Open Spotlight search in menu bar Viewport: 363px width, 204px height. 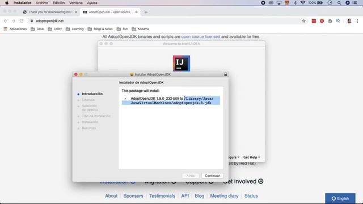339,3
